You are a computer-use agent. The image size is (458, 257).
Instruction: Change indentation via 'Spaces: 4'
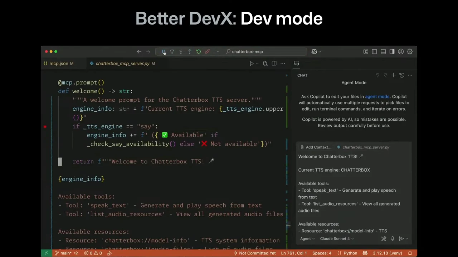click(x=322, y=253)
